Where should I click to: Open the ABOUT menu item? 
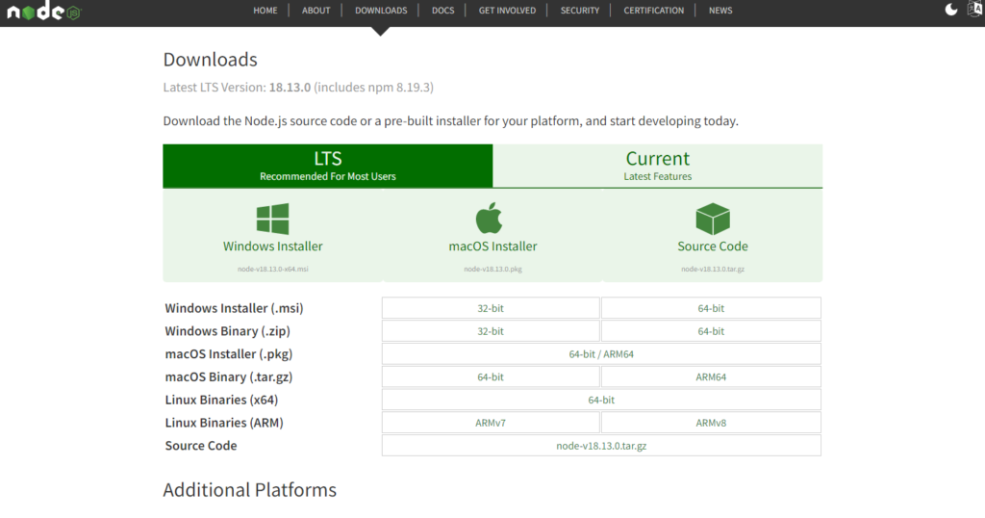316,10
